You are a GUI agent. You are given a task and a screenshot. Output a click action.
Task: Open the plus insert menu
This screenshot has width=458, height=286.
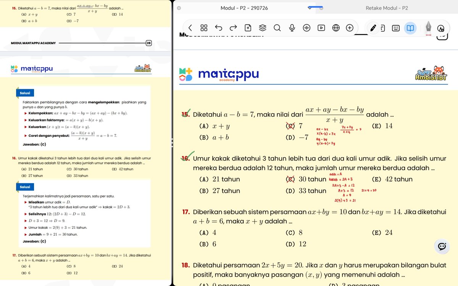[350, 28]
